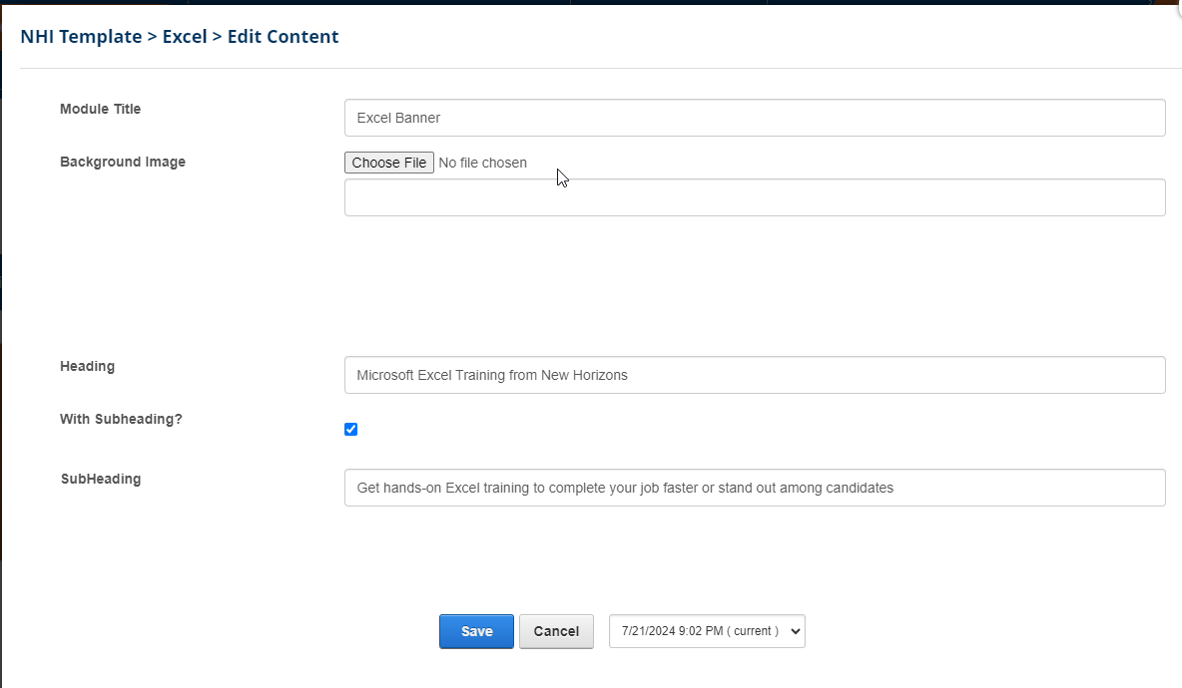Click the Module Title input field
This screenshot has width=1182, height=688.
(754, 118)
